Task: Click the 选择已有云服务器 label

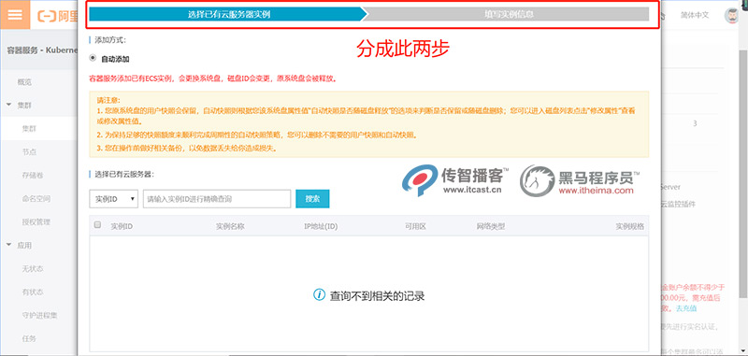Action: coord(124,174)
